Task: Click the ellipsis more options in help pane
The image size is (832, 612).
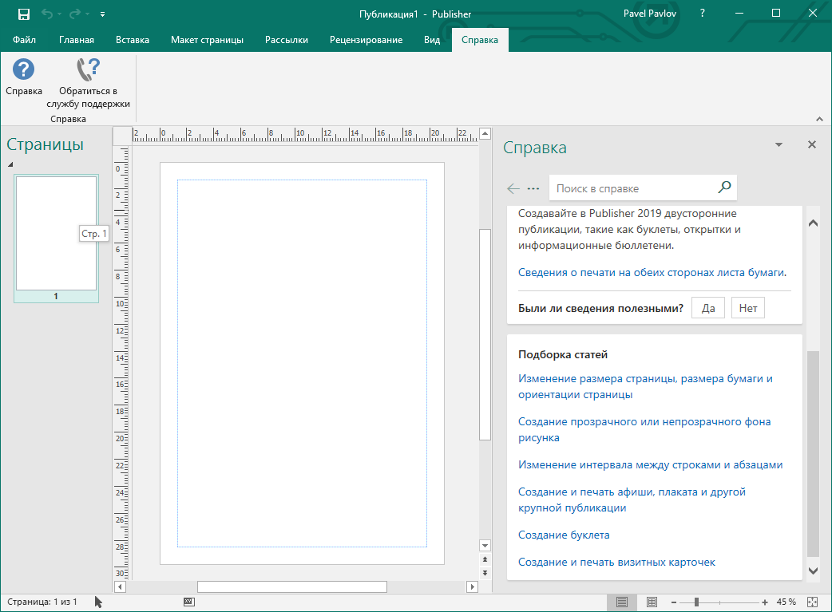Action: [x=533, y=188]
